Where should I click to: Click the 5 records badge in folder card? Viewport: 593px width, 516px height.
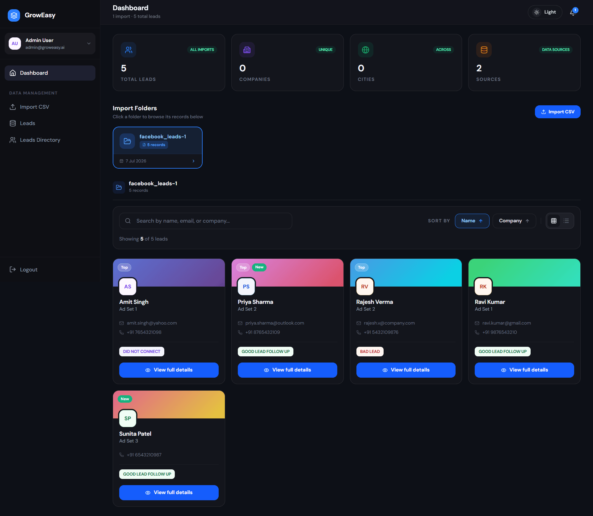click(x=154, y=145)
